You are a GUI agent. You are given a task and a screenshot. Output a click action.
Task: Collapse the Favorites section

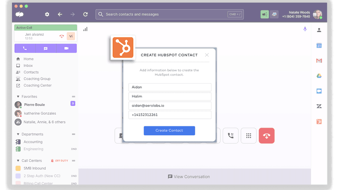coord(18,97)
